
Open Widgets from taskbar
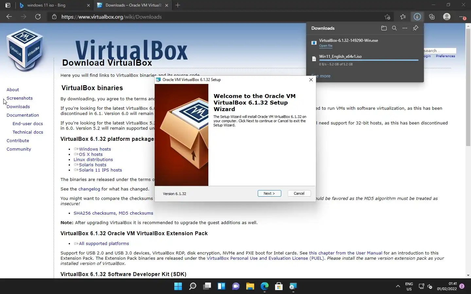[x=221, y=286]
